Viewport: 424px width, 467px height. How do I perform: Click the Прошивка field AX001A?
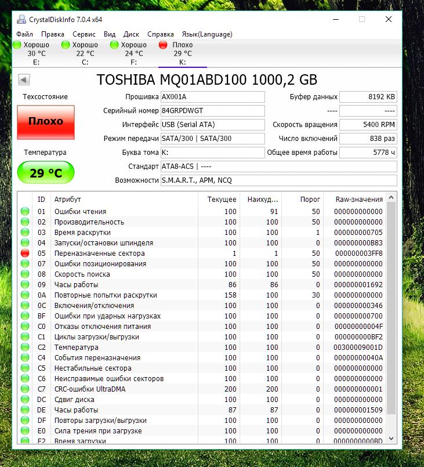[x=213, y=97]
